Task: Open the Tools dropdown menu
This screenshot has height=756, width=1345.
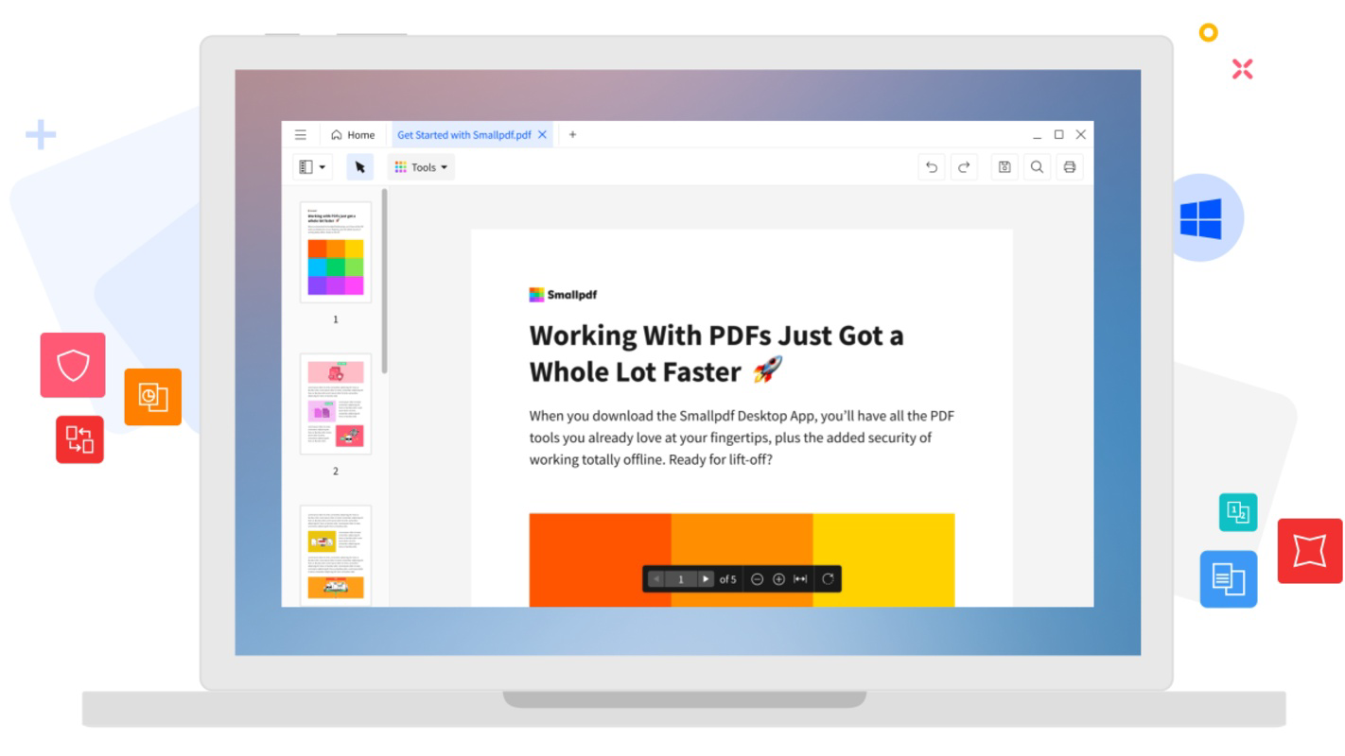Action: (x=420, y=166)
